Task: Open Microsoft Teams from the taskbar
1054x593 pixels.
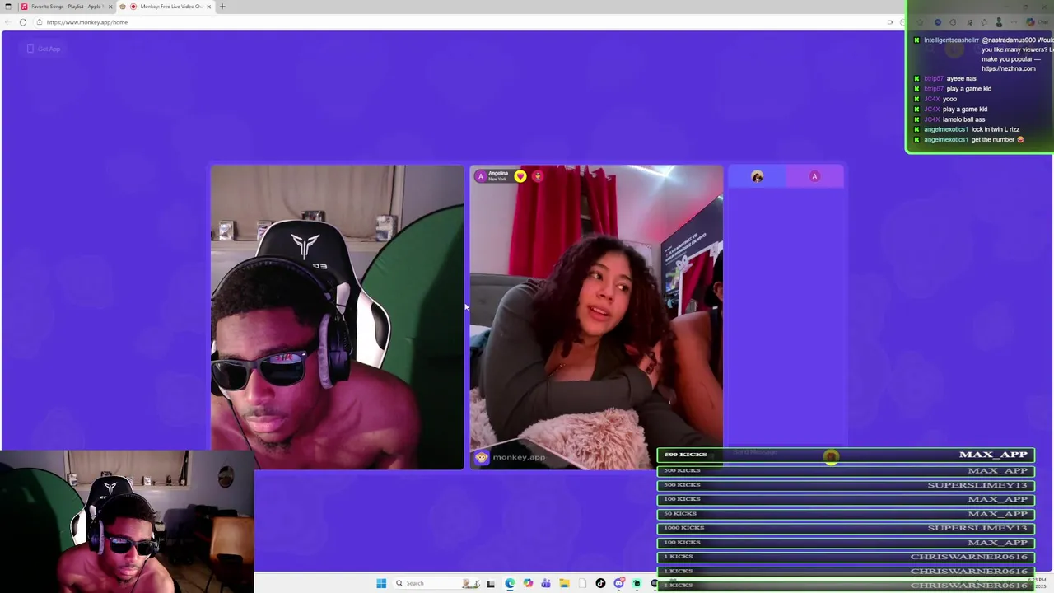Action: (546, 583)
